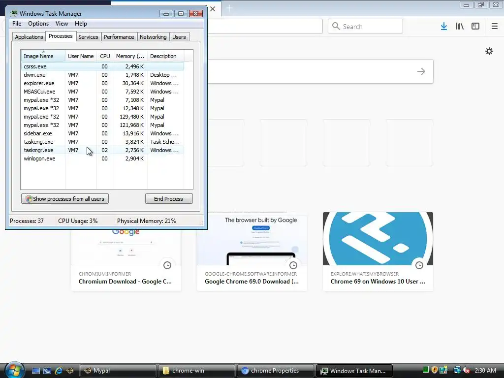
Task: Open the Help menu in Task Manager
Action: (x=81, y=24)
